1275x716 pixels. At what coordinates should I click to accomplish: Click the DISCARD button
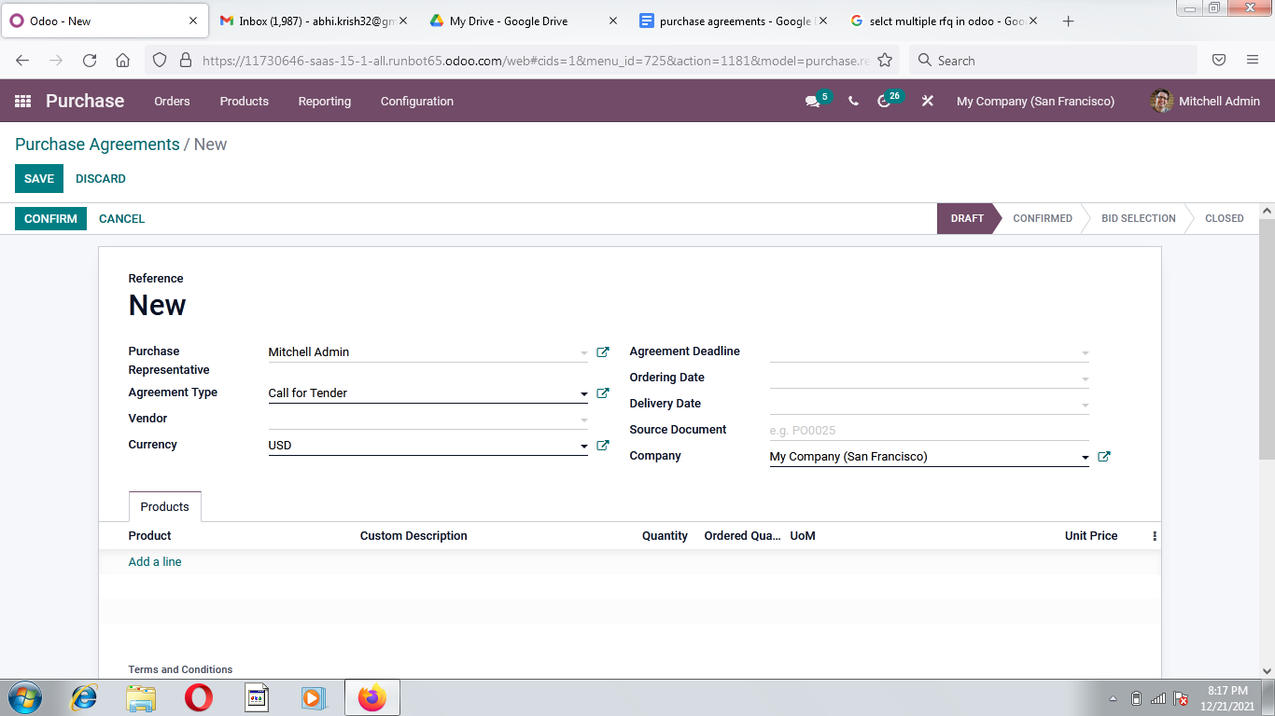(x=101, y=178)
